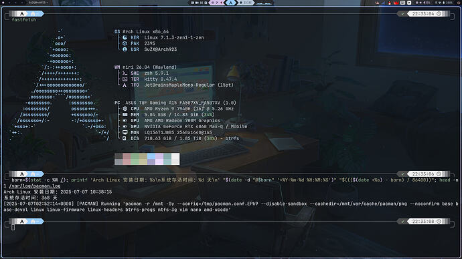Click the Arch logo in the fastfetch prompt
462x259 pixels.
pos(22,13)
